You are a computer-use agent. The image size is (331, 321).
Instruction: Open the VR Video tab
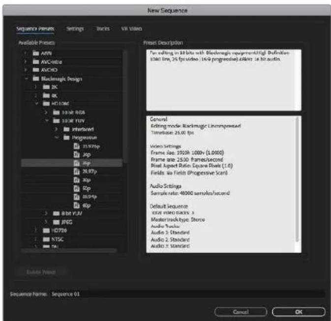tap(131, 29)
